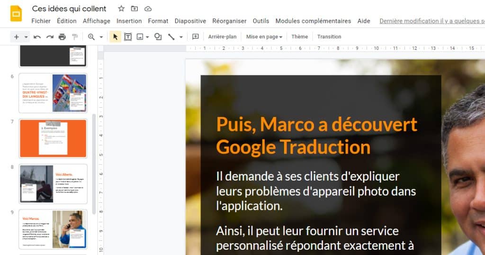Open the Outils menu
The width and height of the screenshot is (485, 255).
(261, 21)
